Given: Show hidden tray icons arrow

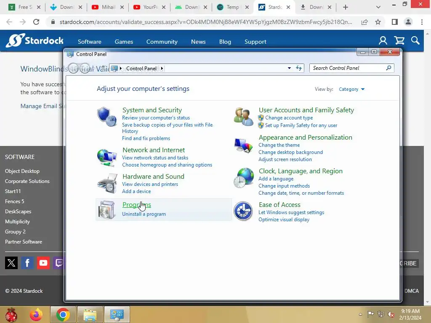Looking at the screenshot, I should tap(360, 314).
